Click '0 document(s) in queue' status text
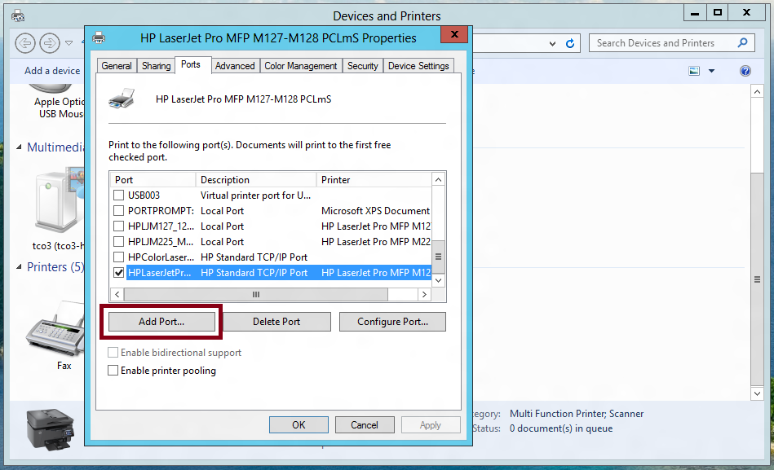 tap(561, 428)
